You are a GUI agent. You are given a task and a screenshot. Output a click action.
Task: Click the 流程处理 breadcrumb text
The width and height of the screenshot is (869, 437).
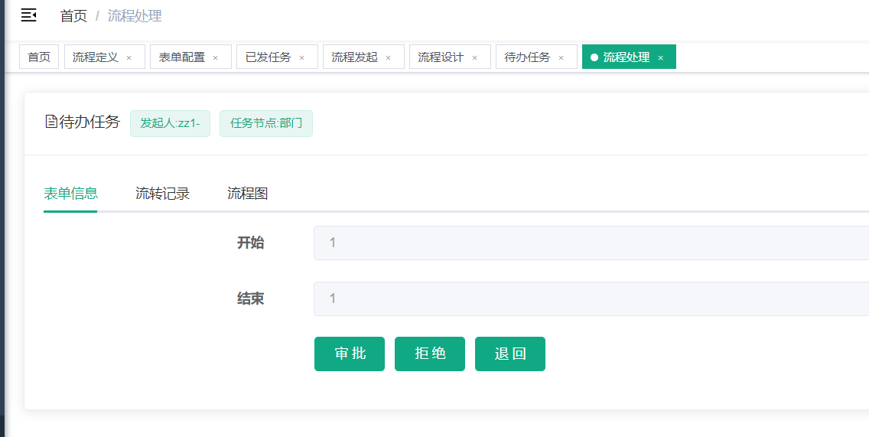[x=135, y=16]
